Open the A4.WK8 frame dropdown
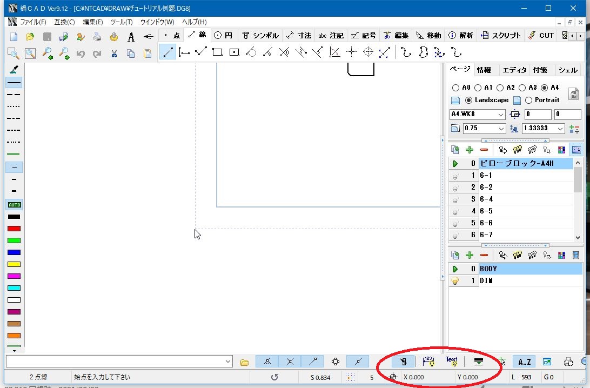 point(501,115)
